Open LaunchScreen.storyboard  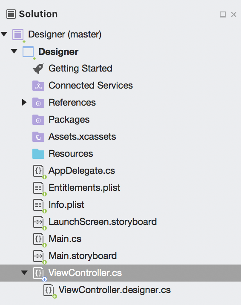coord(103,222)
